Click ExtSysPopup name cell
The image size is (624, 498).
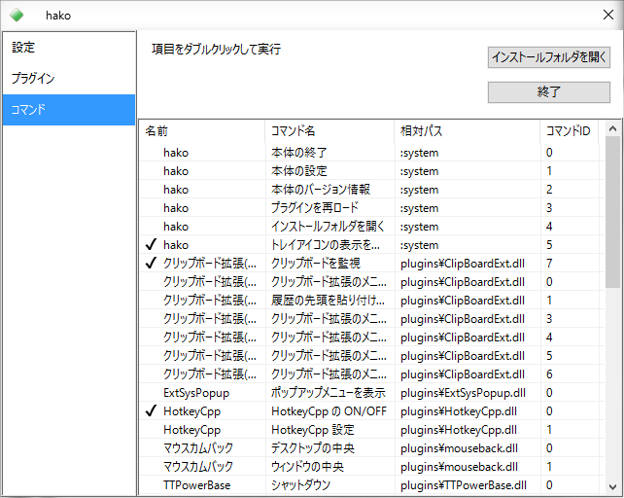pos(196,393)
